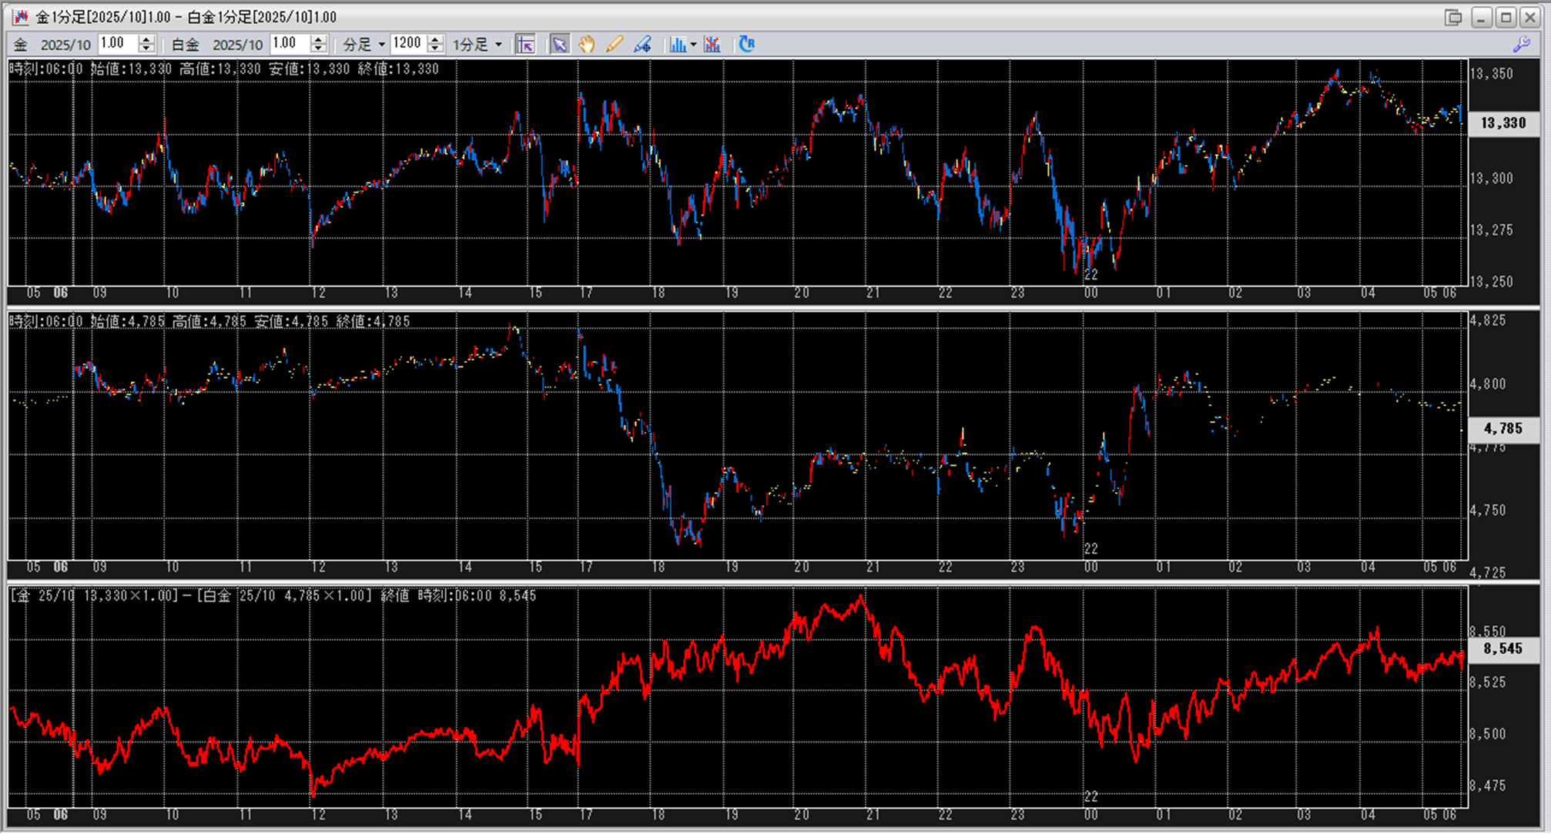The image size is (1551, 834).
Task: Select the arrow pointer cursor tool
Action: [x=560, y=45]
